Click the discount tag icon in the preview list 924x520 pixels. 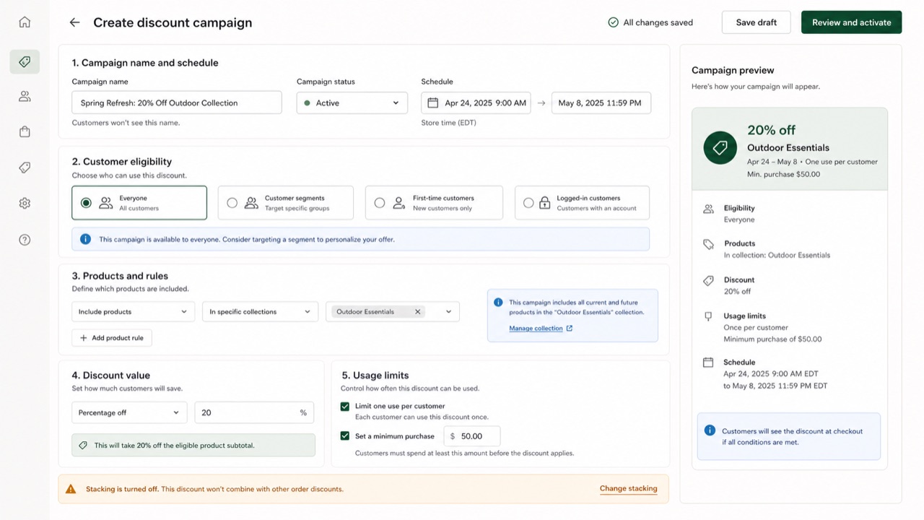click(x=708, y=280)
